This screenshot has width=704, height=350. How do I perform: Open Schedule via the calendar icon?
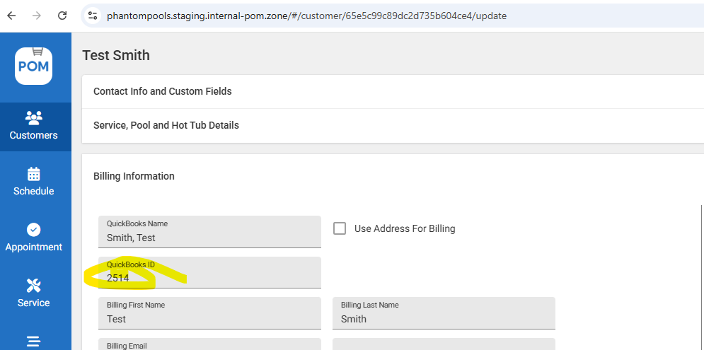[33, 174]
